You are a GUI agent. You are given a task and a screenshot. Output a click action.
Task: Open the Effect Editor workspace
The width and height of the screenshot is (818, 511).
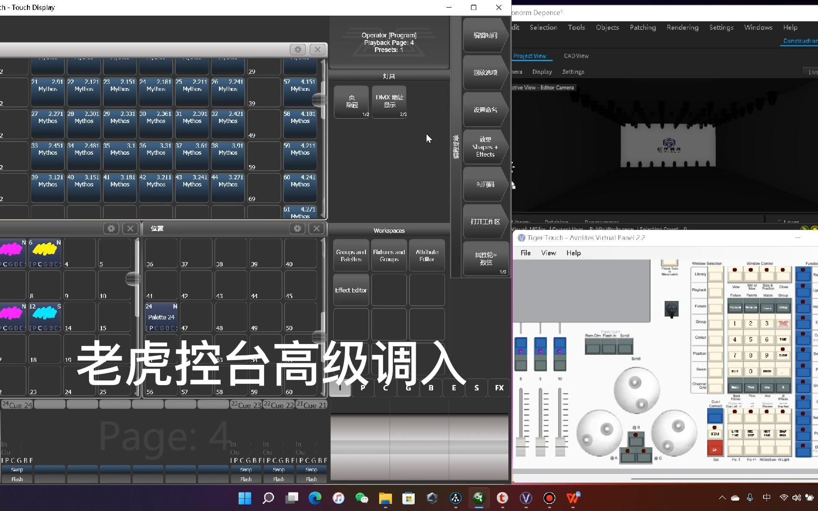click(x=350, y=290)
